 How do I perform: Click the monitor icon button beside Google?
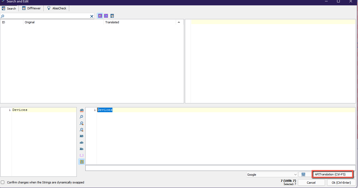point(304,175)
